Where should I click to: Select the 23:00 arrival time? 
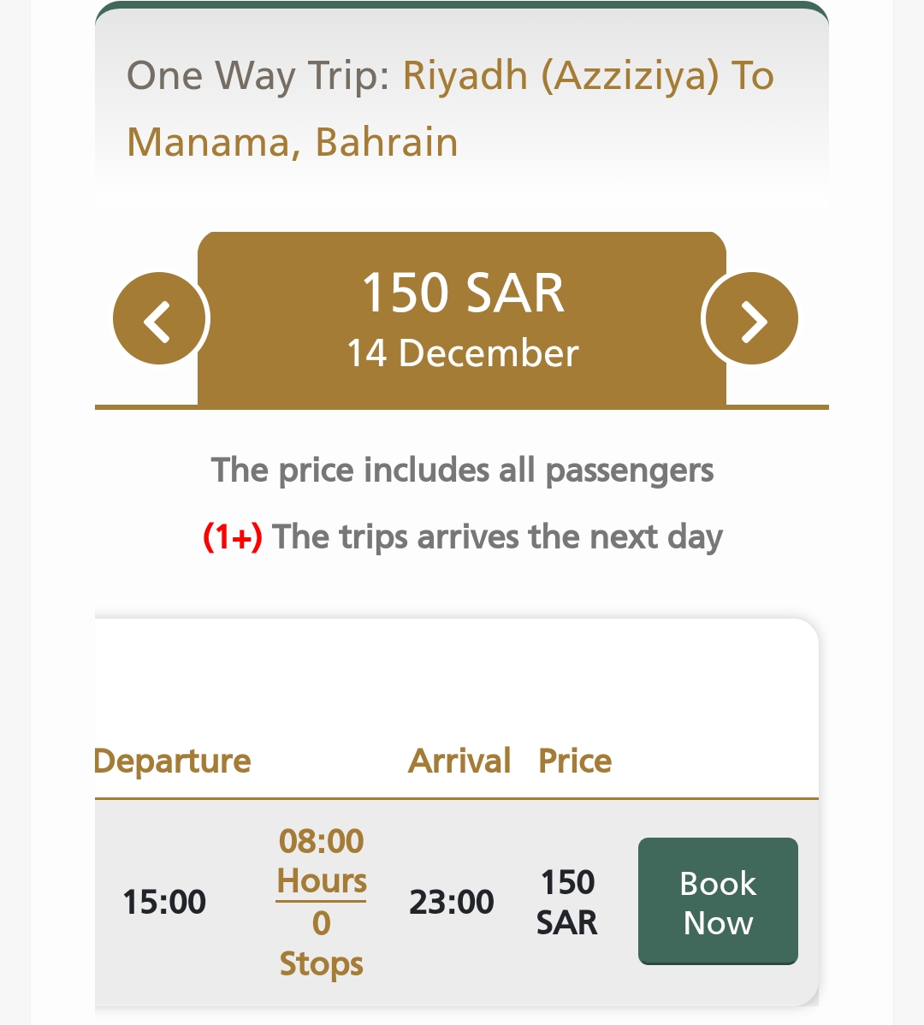[x=452, y=902]
